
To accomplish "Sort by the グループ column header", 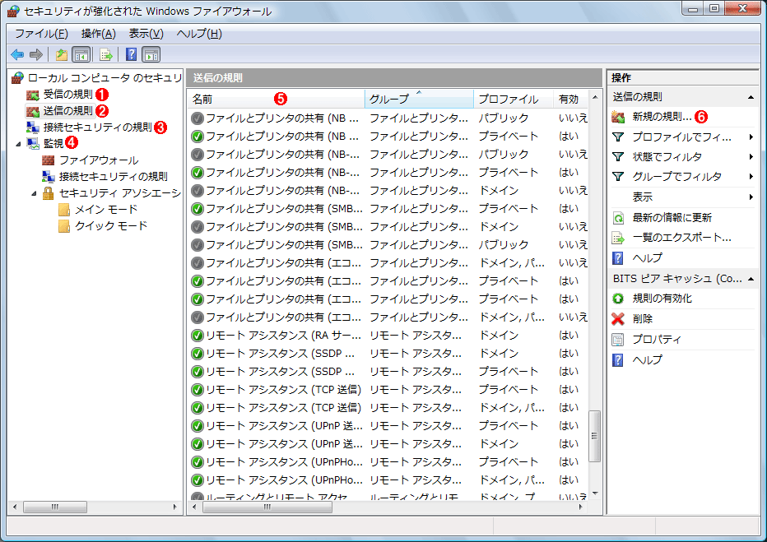I will point(419,100).
